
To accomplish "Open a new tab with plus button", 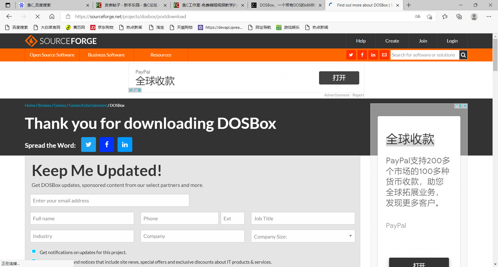I will pyautogui.click(x=409, y=5).
